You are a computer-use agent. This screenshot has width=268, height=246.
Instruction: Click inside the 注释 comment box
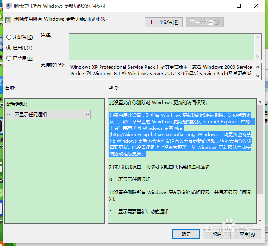pyautogui.click(x=162, y=47)
